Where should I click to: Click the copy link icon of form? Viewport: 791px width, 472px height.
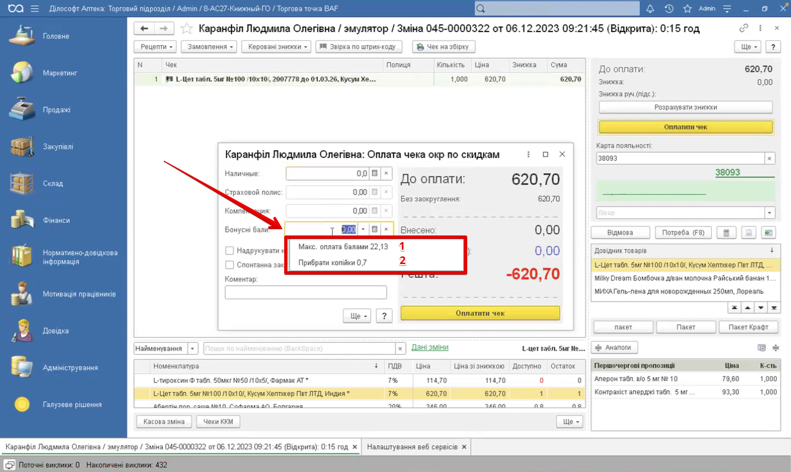[x=744, y=28]
